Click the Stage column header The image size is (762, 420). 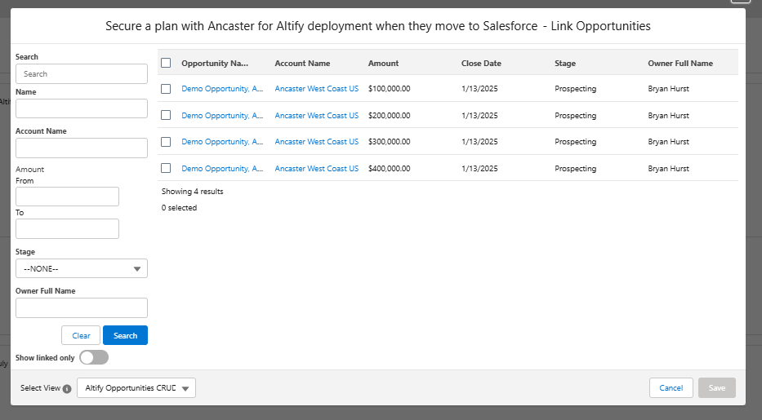[x=565, y=63]
